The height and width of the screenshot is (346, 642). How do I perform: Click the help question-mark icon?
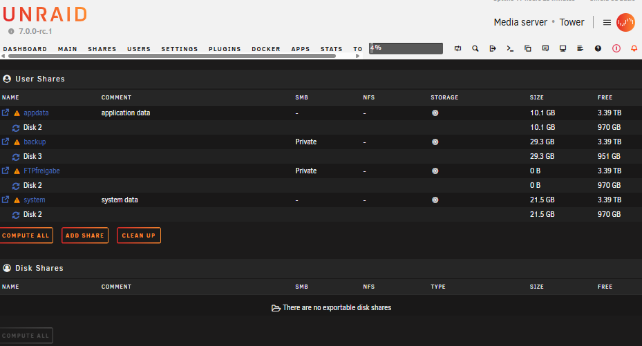point(598,48)
